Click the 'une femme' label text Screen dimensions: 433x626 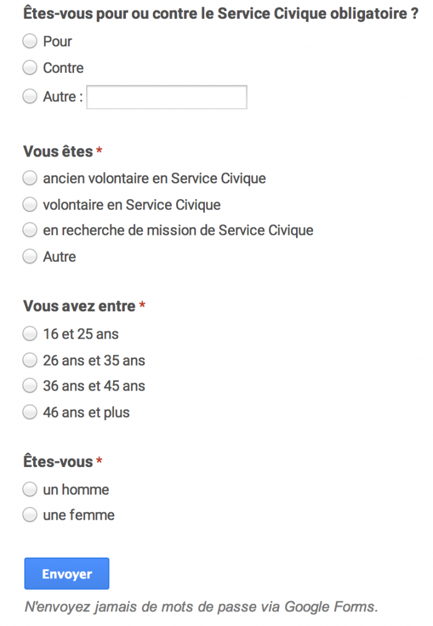click(x=78, y=515)
